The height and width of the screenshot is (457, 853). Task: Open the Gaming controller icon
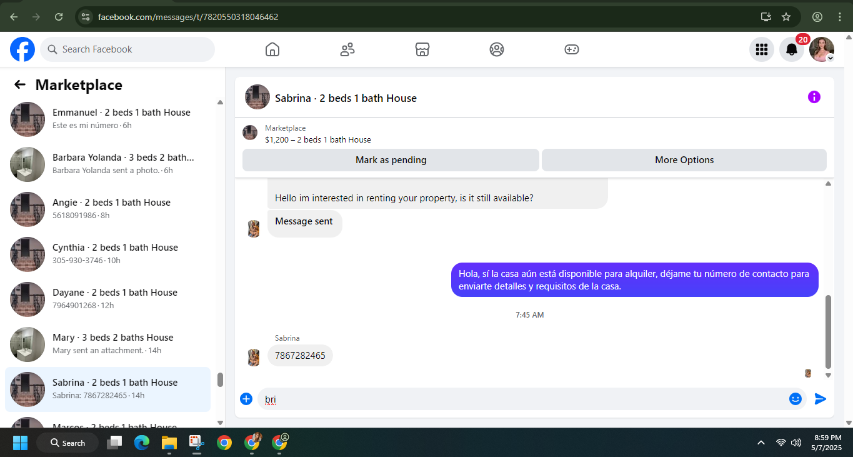[572, 49]
